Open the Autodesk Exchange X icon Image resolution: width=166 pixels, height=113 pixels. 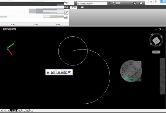(135, 3)
